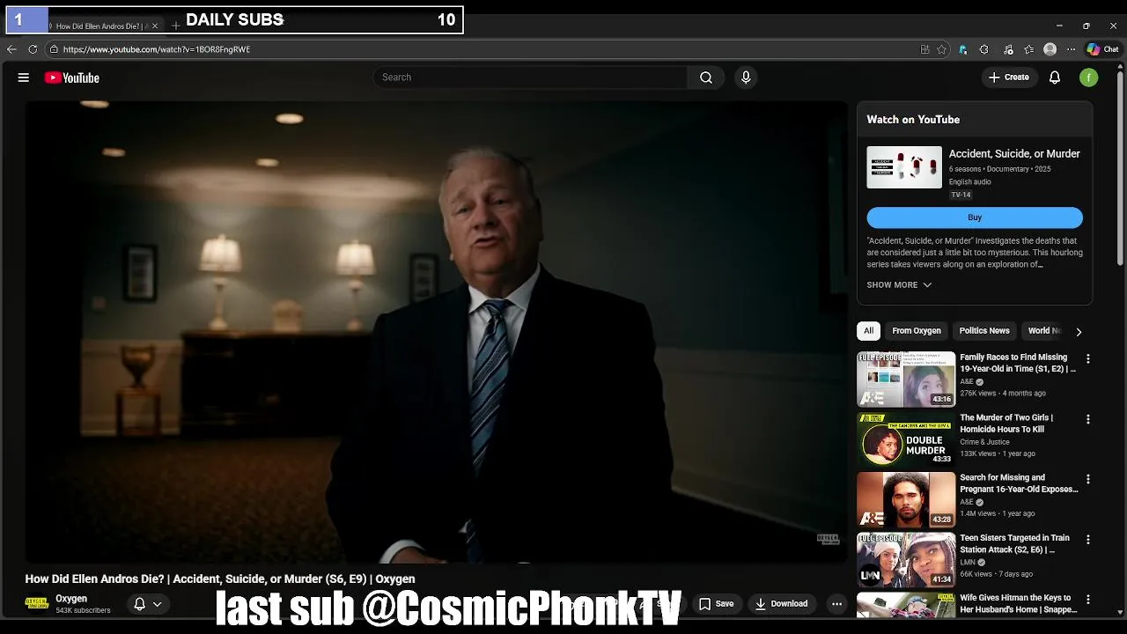This screenshot has width=1127, height=634.
Task: Open notification preferences dropdown for Oxygen
Action: click(148, 604)
